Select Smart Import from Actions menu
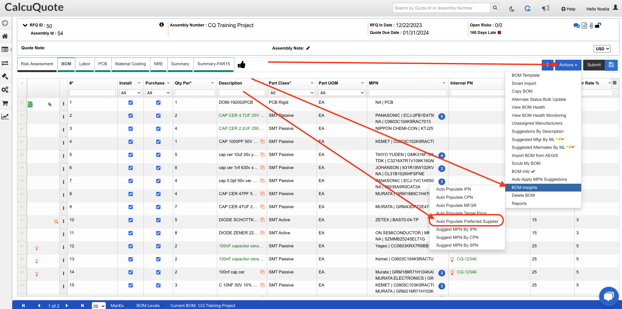 click(x=524, y=83)
